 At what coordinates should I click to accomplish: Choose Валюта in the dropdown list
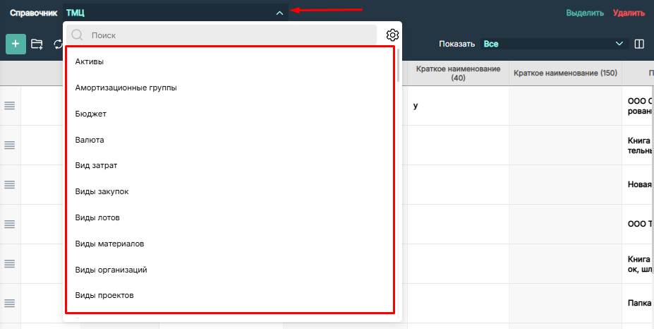pos(90,140)
